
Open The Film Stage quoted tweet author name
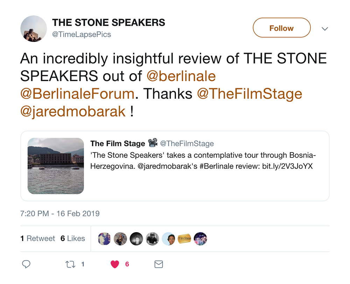pos(118,143)
